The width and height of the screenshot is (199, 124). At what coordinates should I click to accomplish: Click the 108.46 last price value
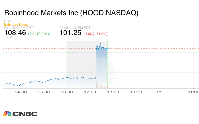coord(15,33)
